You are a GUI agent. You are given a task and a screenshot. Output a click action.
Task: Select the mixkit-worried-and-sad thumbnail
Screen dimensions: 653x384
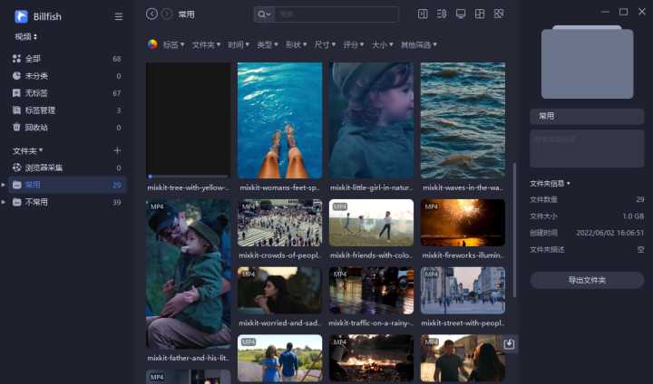(280, 291)
